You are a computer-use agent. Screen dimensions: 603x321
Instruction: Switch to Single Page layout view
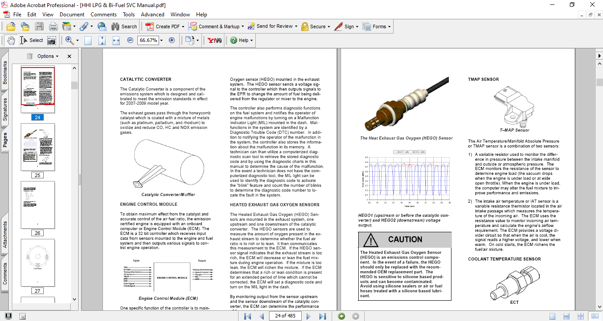(552, 316)
